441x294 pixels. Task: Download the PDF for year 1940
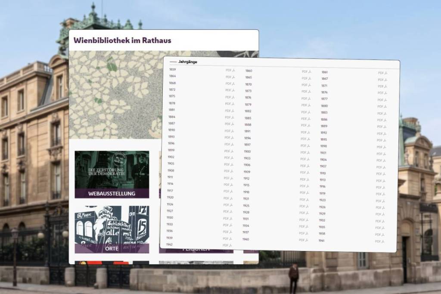coord(304,240)
